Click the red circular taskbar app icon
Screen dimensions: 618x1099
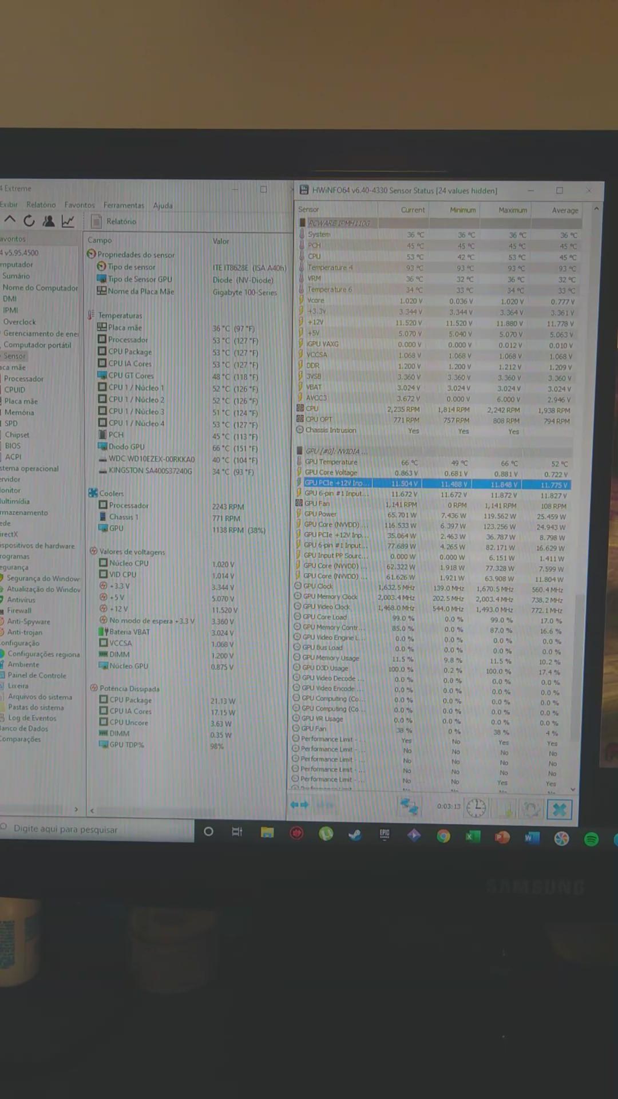coord(296,833)
